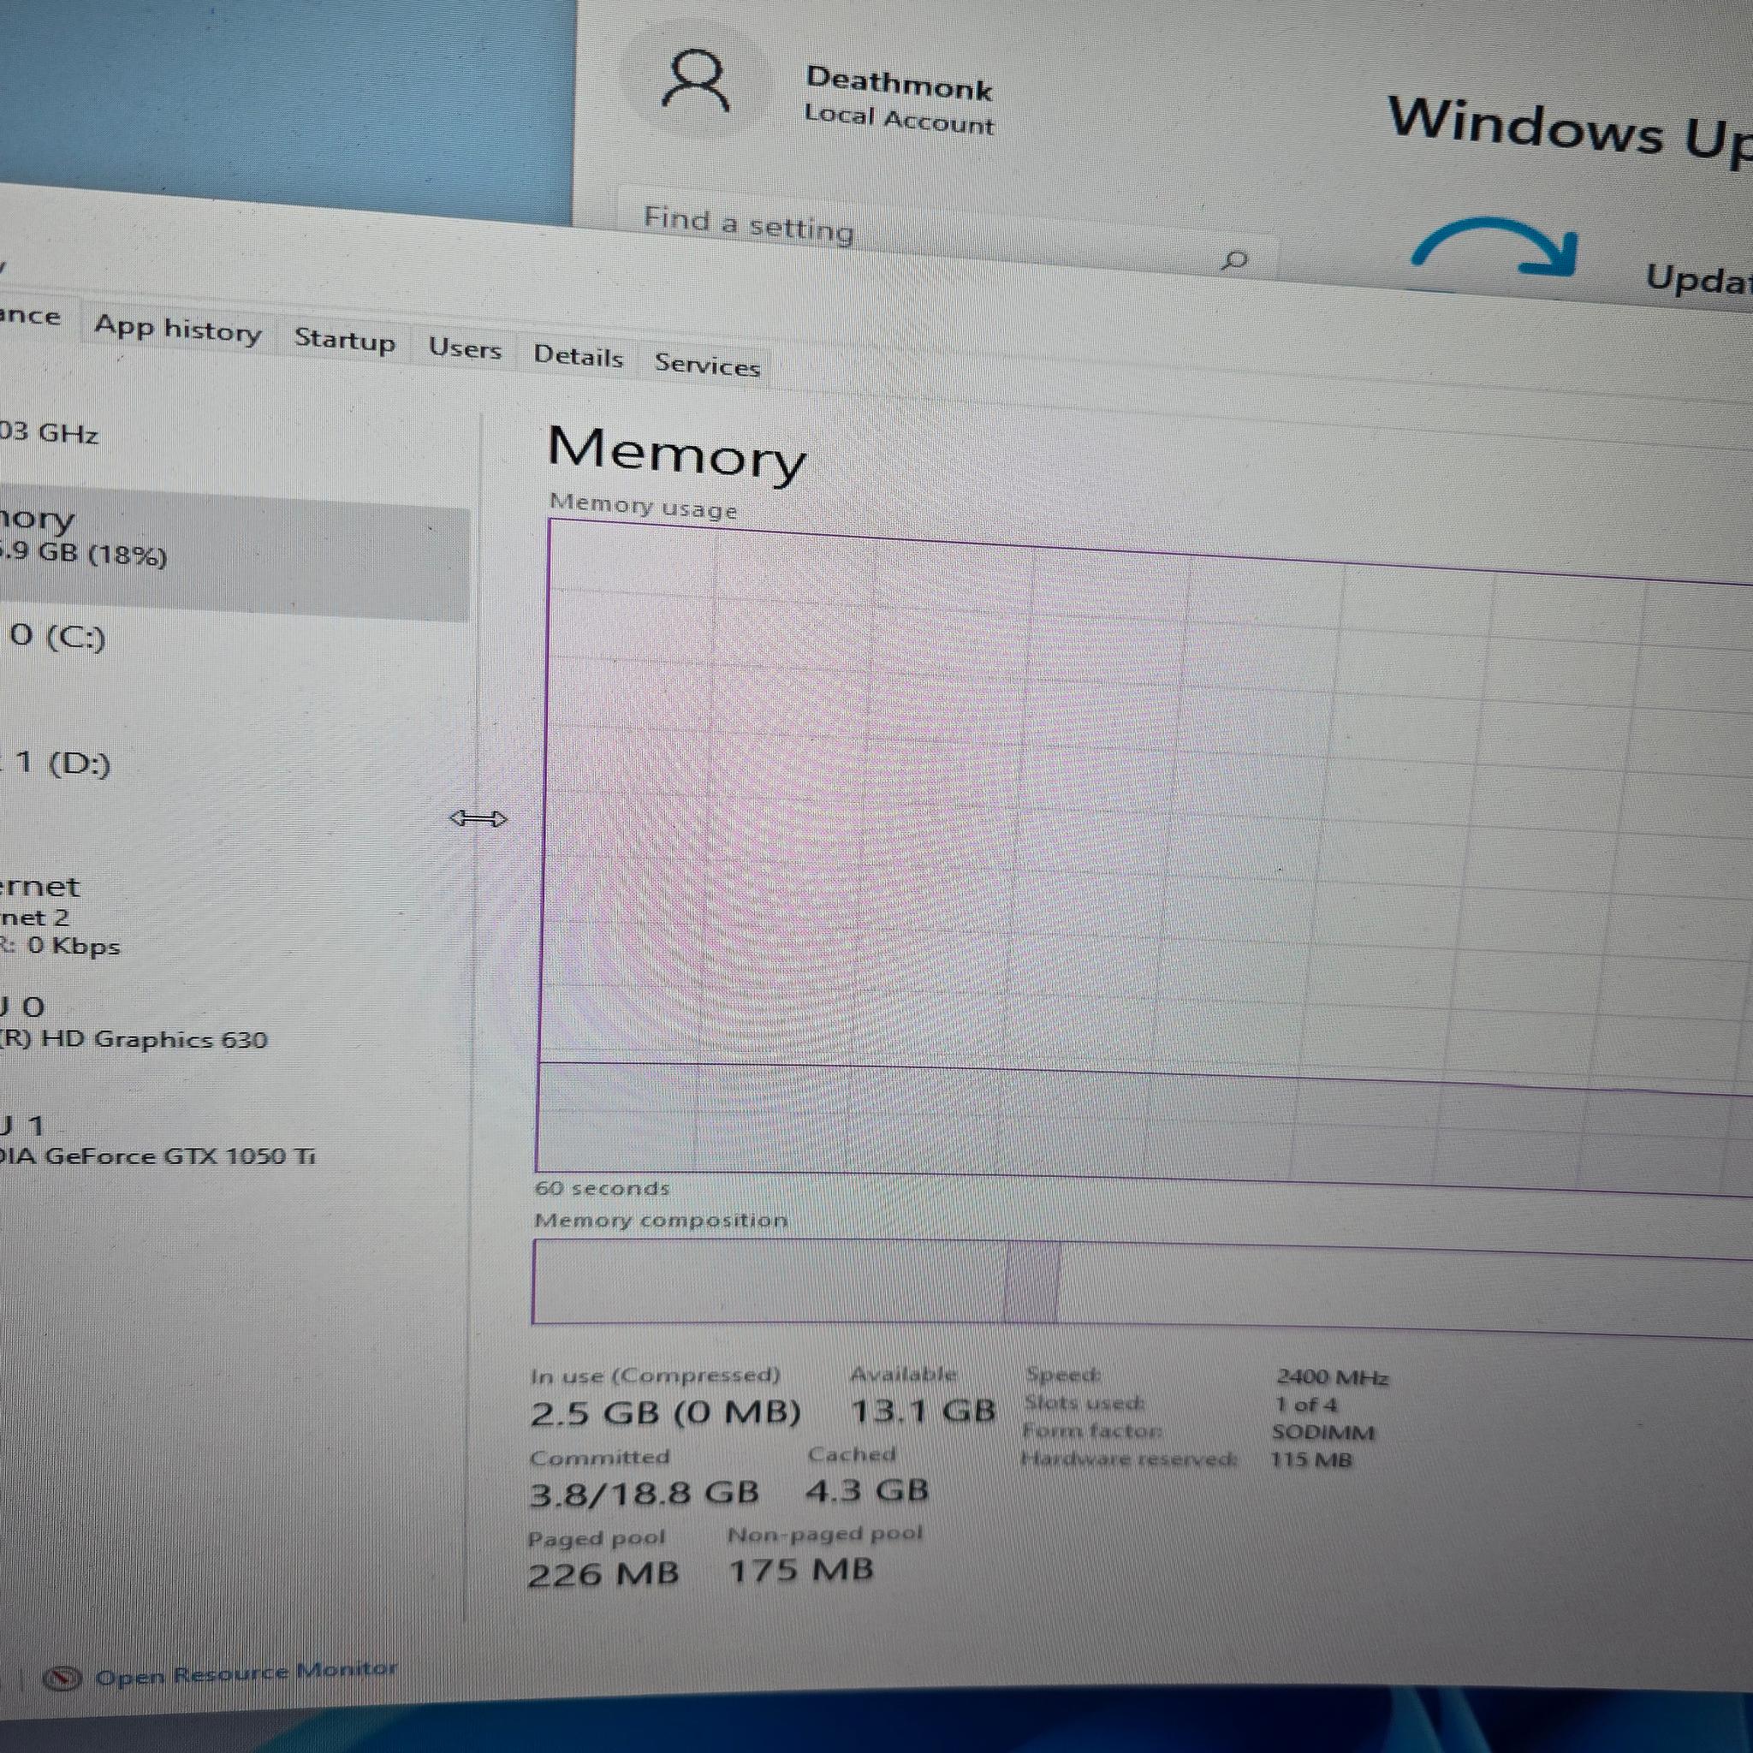Screen dimensions: 1753x1753
Task: Select the Memory item in the sidebar
Action: (x=234, y=554)
